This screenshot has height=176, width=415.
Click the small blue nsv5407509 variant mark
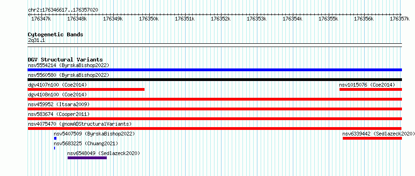pos(55,138)
